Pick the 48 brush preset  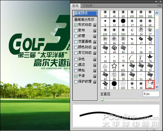(x=150, y=76)
